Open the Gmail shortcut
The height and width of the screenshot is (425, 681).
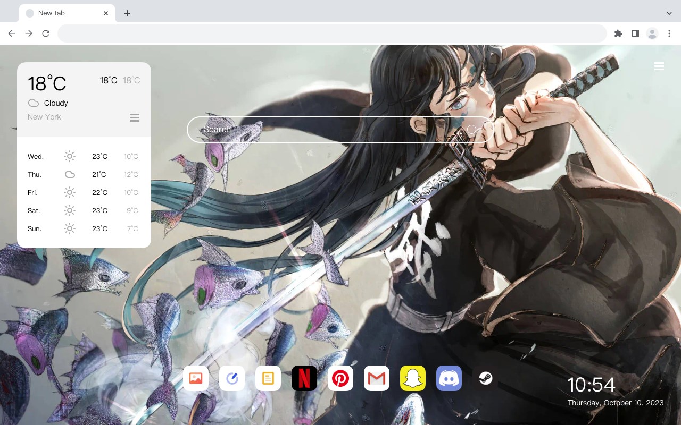pos(377,378)
